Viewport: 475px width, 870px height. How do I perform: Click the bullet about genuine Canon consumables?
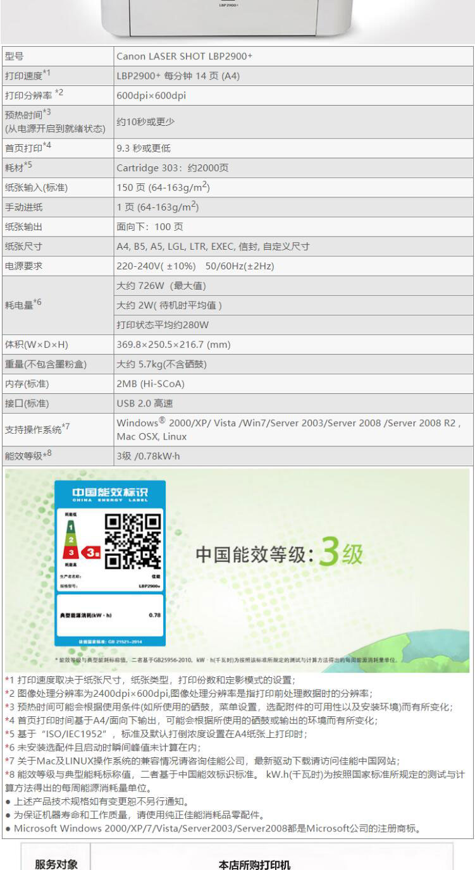coord(135,815)
